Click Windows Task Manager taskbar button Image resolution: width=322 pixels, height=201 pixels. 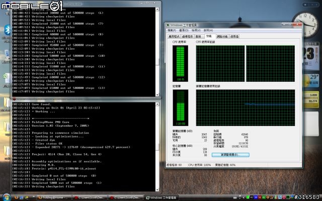[x=148, y=196]
